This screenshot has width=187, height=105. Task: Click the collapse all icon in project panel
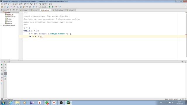(11, 10)
